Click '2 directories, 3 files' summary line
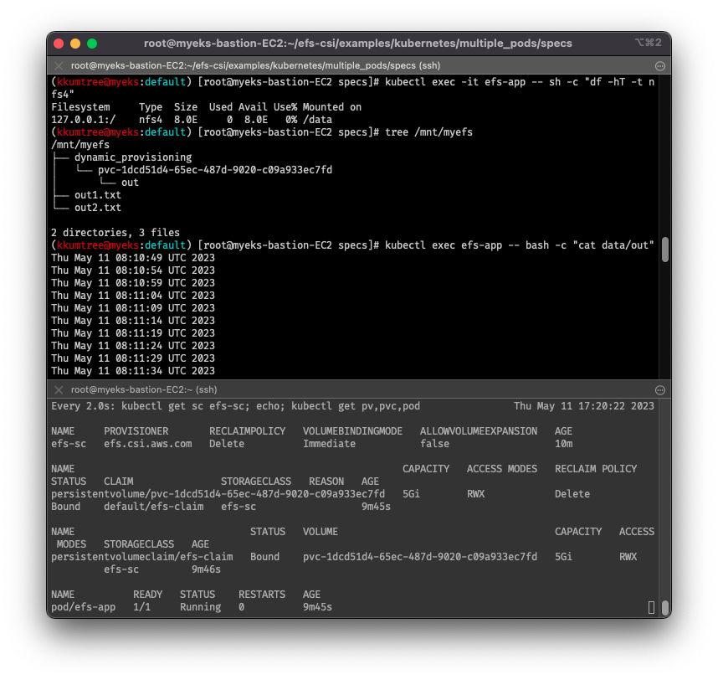This screenshot has width=718, height=680. (115, 233)
